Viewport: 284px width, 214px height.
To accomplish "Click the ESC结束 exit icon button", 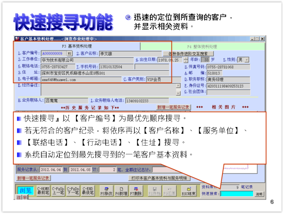I will click(189, 191).
